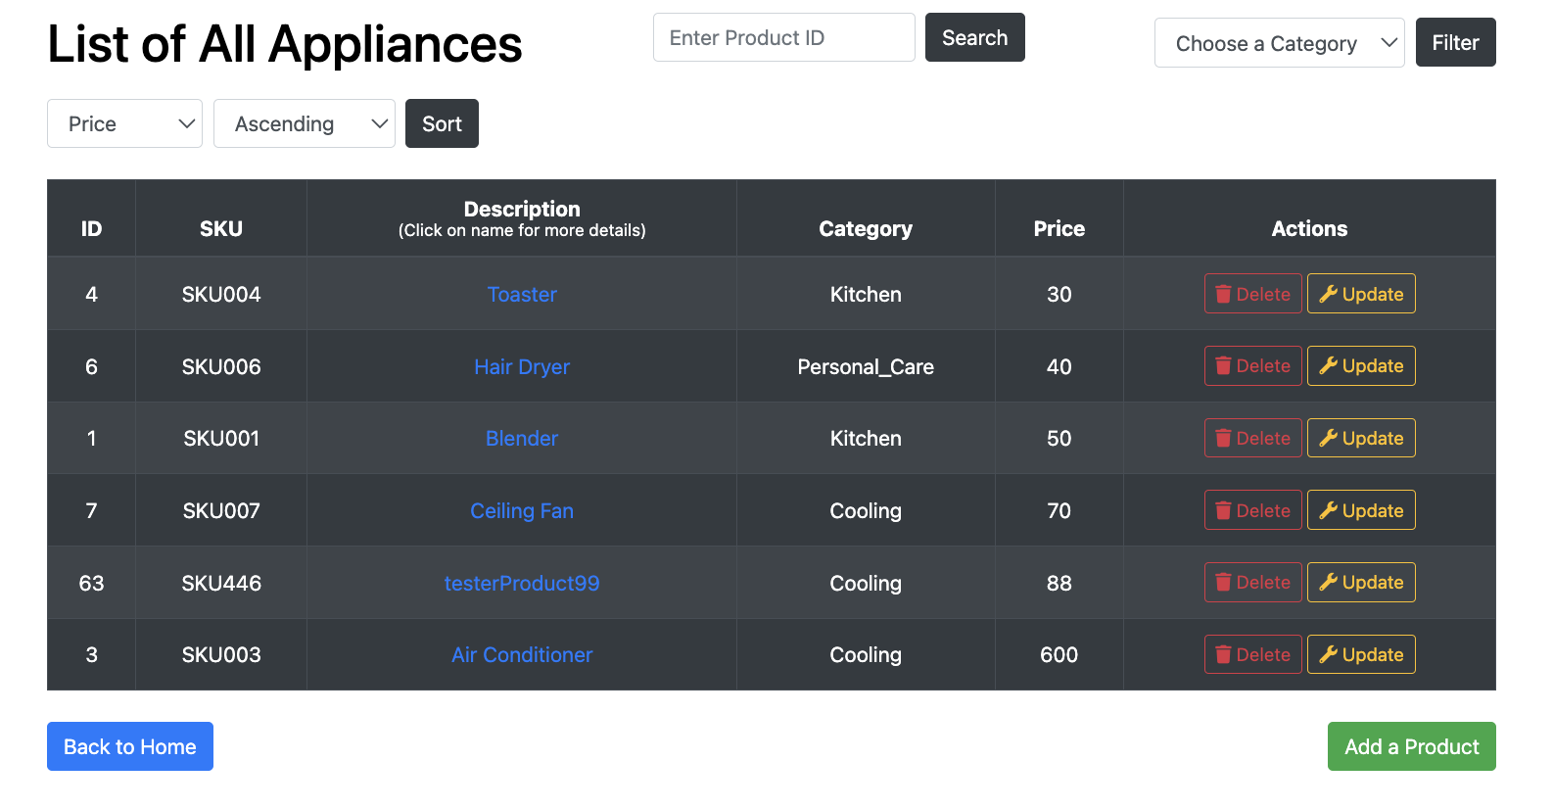
Task: Open the Toaster product details link
Action: tap(522, 294)
